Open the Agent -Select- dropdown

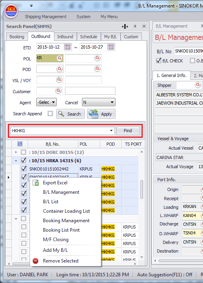47,102
